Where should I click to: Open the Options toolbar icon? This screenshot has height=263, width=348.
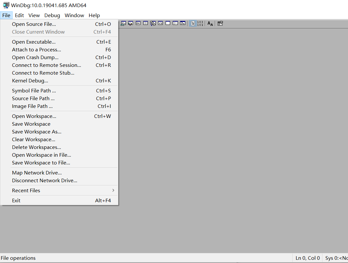220,23
